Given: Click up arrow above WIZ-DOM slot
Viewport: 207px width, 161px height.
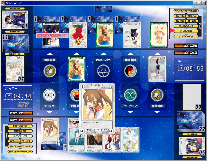Looking at the screenshot, I should [x=103, y=54].
